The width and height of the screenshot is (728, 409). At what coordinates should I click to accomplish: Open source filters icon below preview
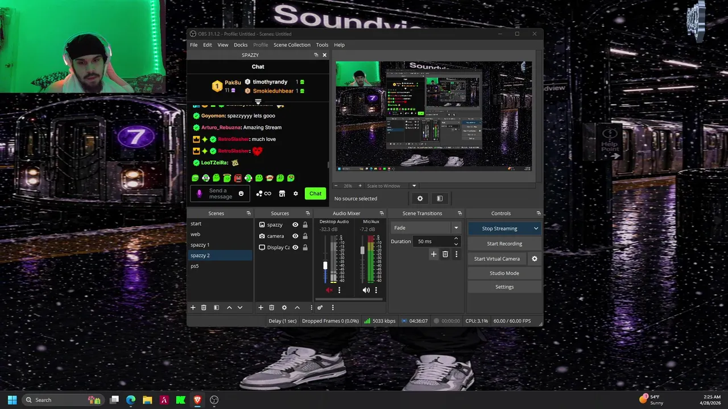[x=439, y=198]
